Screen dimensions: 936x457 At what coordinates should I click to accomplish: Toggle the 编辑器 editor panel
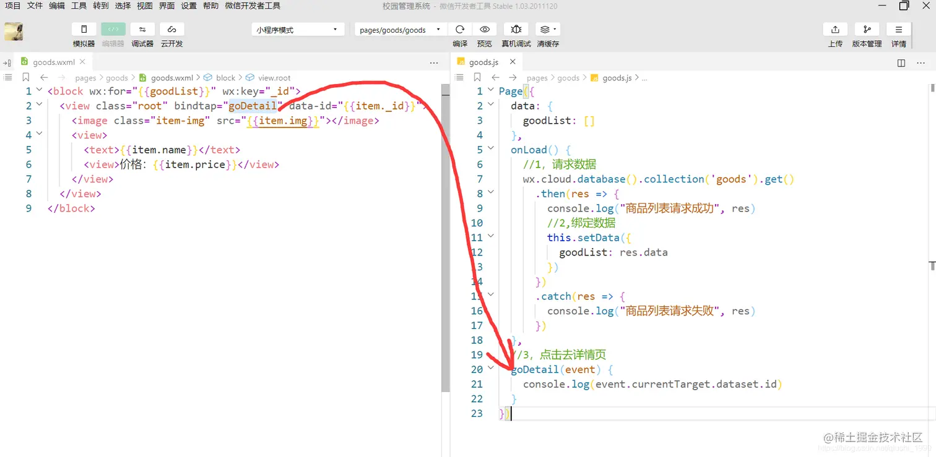(113, 30)
